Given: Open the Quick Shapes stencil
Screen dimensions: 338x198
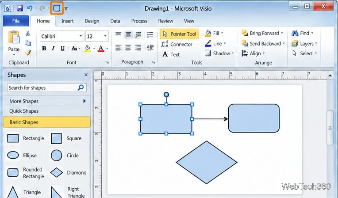Looking at the screenshot, I should click(47, 111).
